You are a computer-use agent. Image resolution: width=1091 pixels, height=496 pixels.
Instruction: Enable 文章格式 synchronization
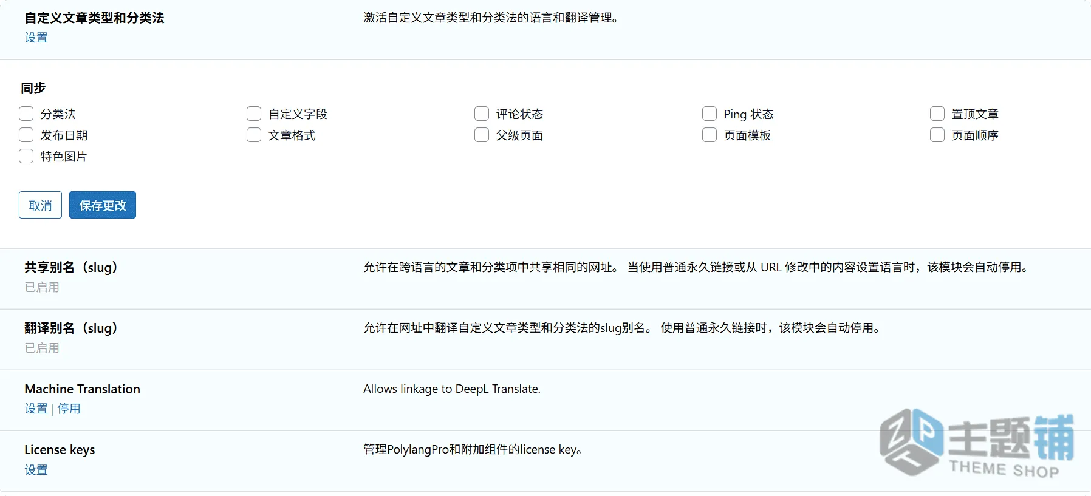tap(254, 135)
